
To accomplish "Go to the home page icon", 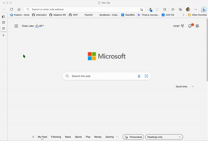I will coord(19,9).
